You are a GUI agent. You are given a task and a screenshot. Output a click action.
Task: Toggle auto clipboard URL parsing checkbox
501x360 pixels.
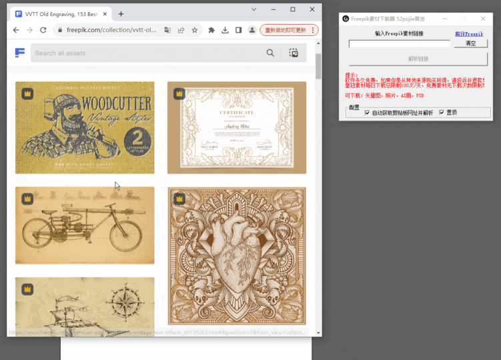pos(367,113)
